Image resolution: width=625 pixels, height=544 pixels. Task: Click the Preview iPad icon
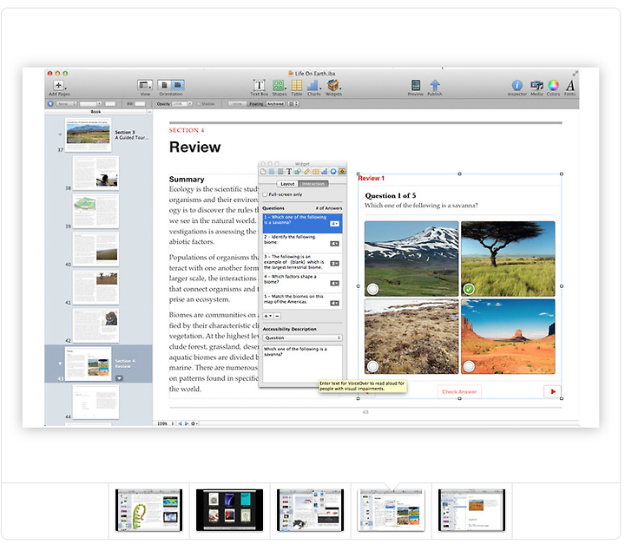(415, 85)
